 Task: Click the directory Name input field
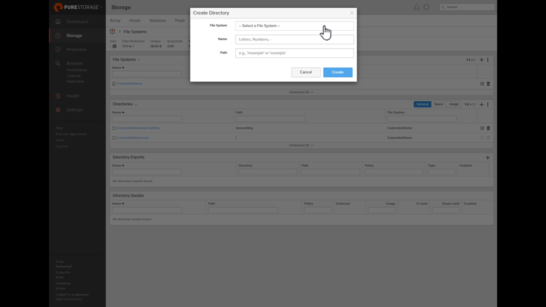click(294, 39)
